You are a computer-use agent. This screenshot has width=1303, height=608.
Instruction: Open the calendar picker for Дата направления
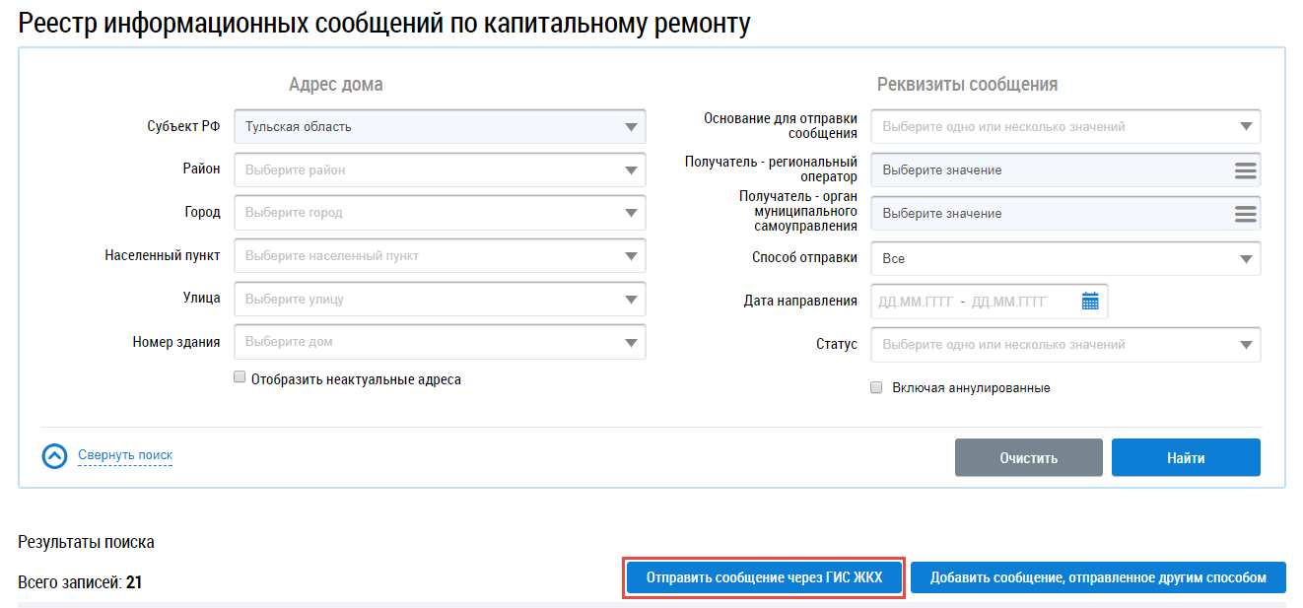pyautogui.click(x=1089, y=302)
